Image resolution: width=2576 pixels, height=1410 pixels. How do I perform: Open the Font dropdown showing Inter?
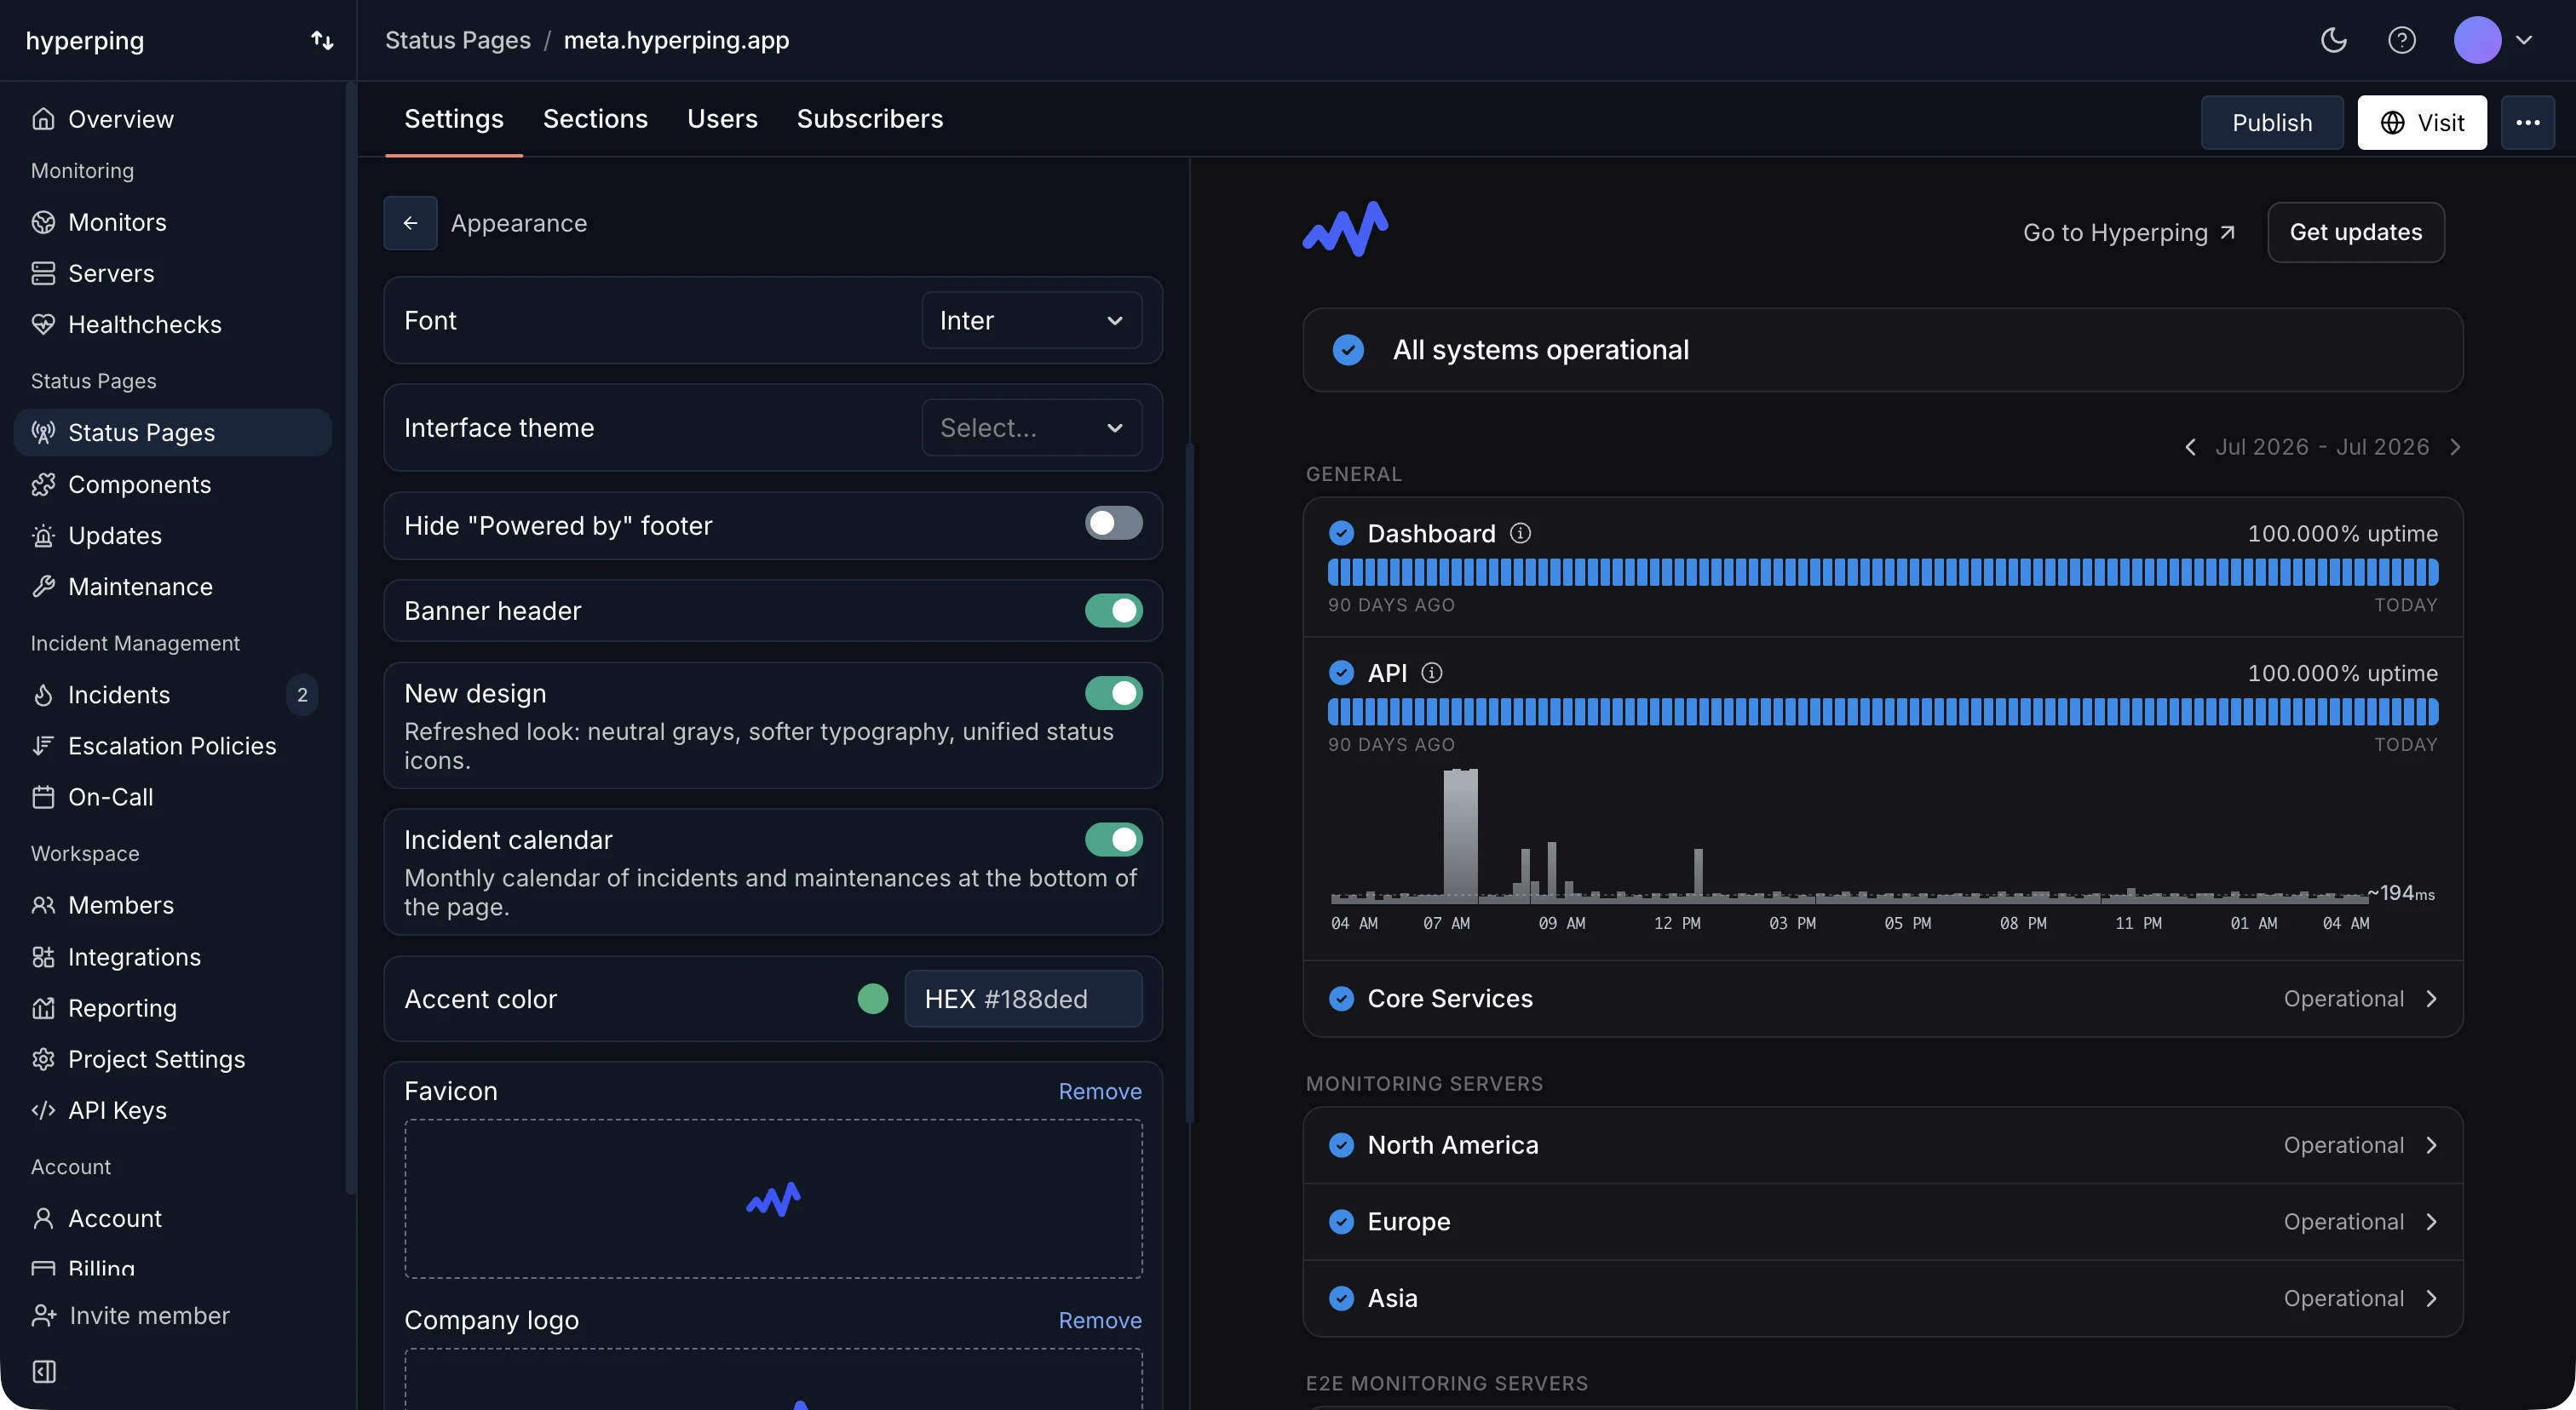coord(1031,320)
